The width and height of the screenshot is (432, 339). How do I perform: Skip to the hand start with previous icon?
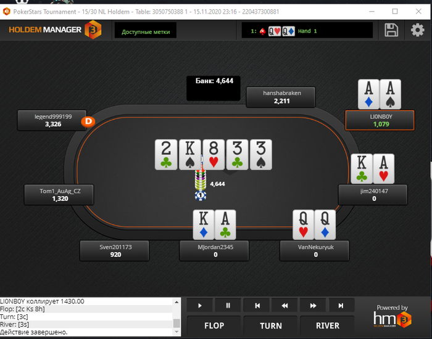(x=257, y=306)
